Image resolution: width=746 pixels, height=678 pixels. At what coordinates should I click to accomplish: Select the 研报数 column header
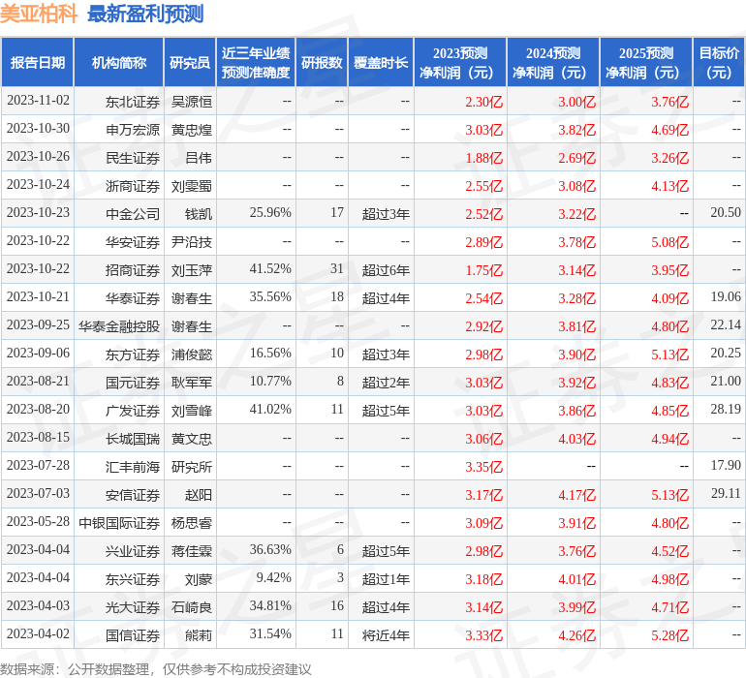[322, 62]
